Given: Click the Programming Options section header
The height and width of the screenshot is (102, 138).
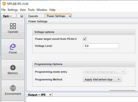Looking at the screenshot, I should [x=84, y=64].
